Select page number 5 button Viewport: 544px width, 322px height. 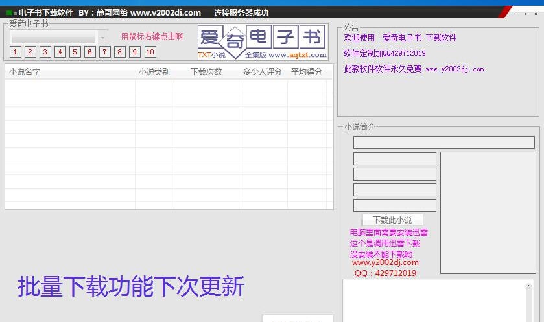click(x=75, y=52)
